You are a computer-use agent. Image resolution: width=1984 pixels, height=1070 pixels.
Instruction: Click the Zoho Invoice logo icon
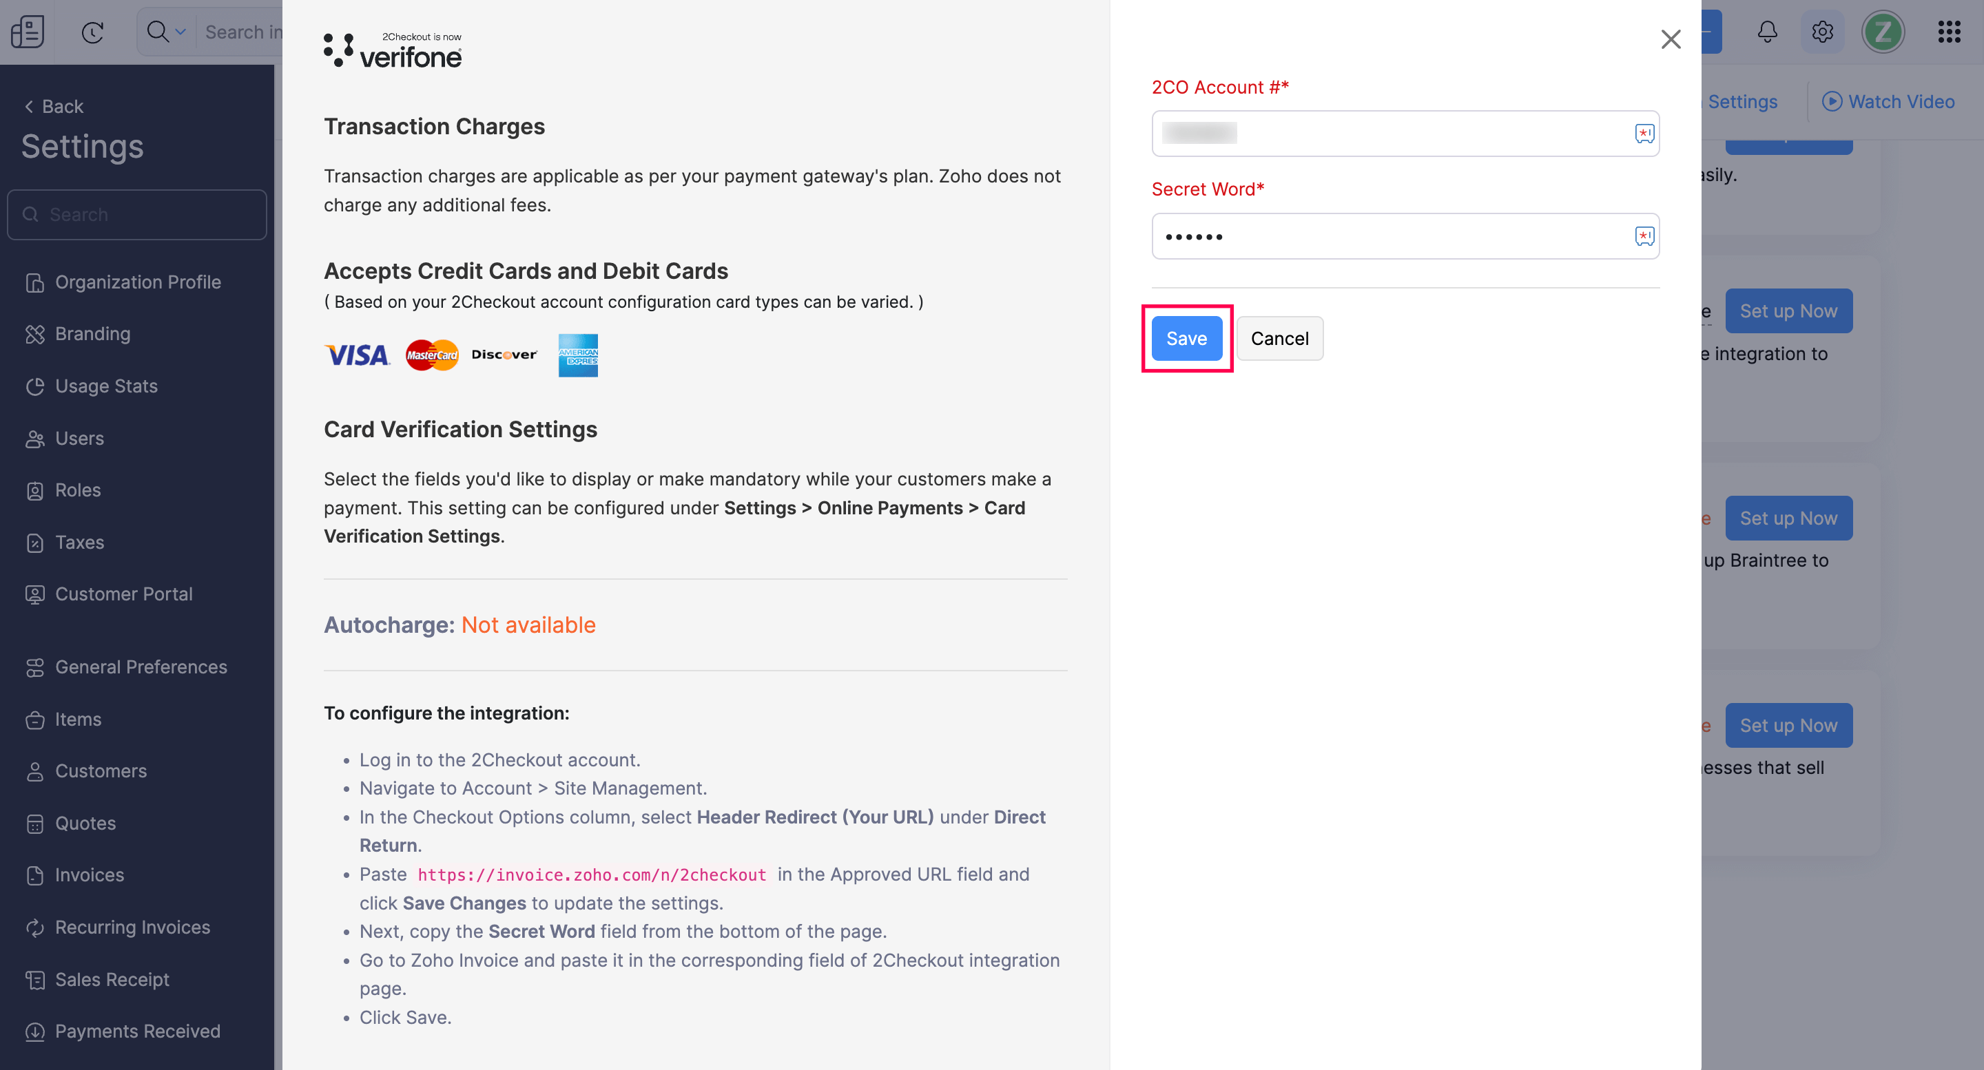[28, 32]
